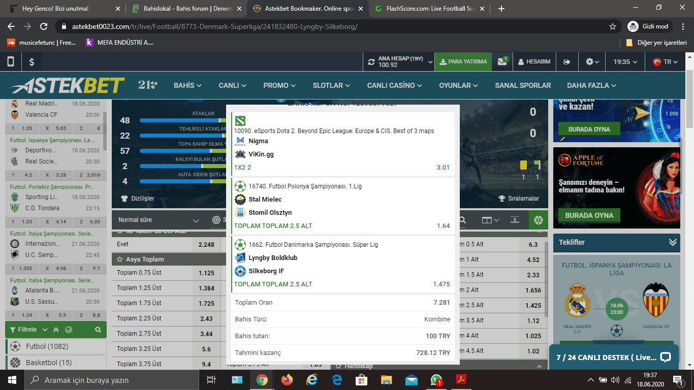The width and height of the screenshot is (694, 390).
Task: Open File Explorer from the taskbar
Action: point(386,380)
